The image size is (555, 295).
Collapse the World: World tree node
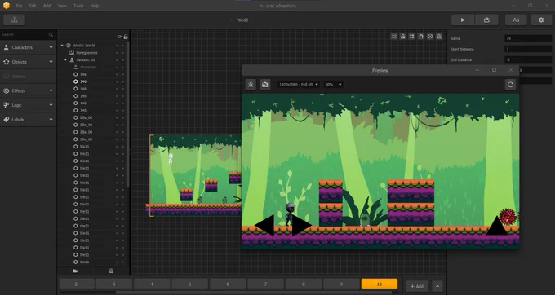62,45
